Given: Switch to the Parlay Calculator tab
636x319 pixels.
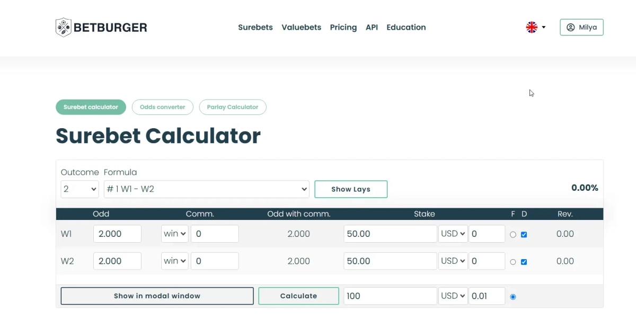Looking at the screenshot, I should coord(233,107).
